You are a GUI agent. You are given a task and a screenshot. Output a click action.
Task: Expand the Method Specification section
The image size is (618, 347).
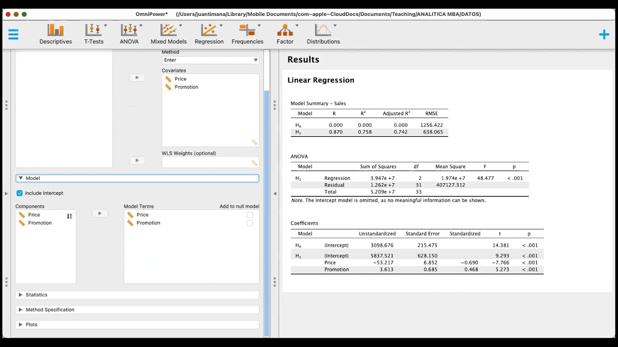138,310
